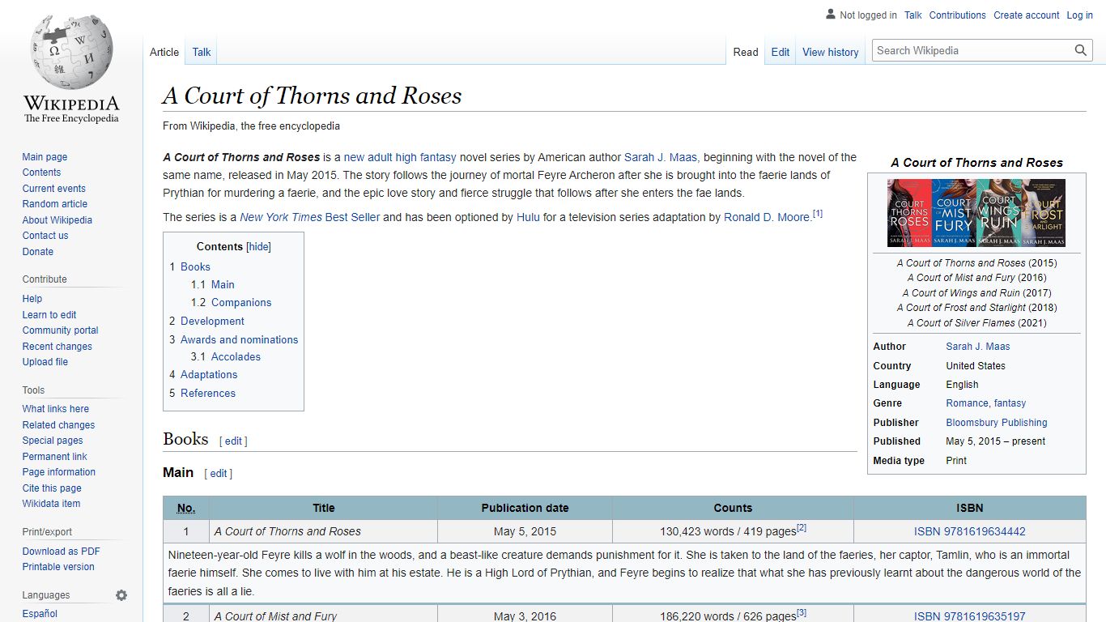Screen dimensions: 1106x622
Task: Open Current events
Action: coord(53,189)
